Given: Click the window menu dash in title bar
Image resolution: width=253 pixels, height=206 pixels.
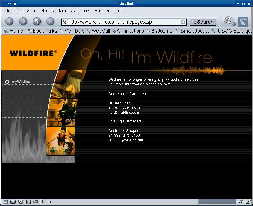Looking at the screenshot, I should point(4,4).
